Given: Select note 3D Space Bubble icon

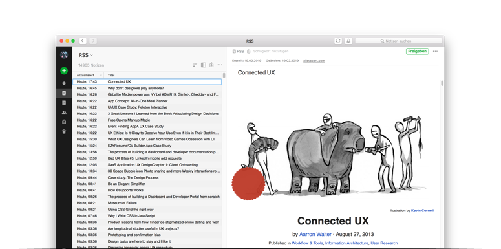Looking at the screenshot, I should 147,171.
